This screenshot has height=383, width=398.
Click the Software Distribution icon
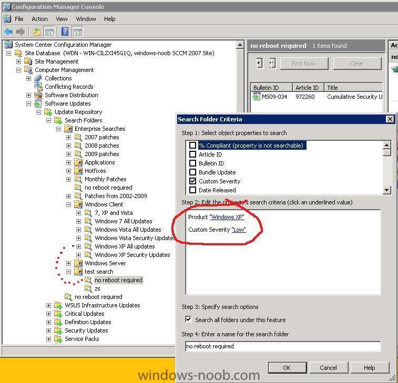coord(38,95)
